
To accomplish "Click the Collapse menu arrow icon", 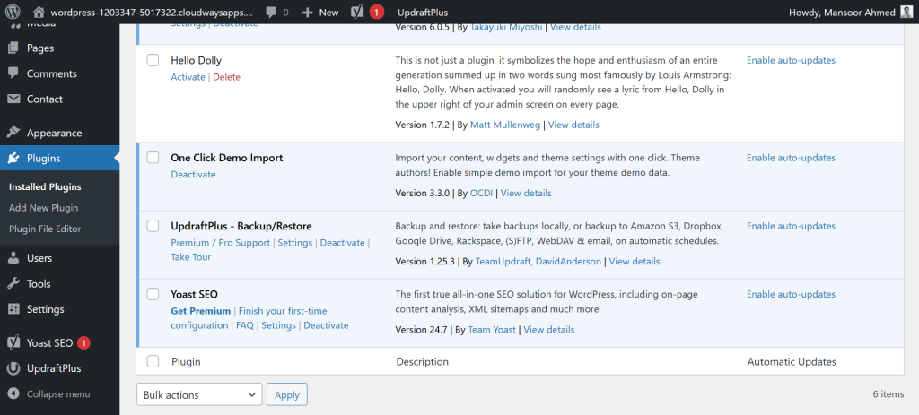I will point(13,393).
